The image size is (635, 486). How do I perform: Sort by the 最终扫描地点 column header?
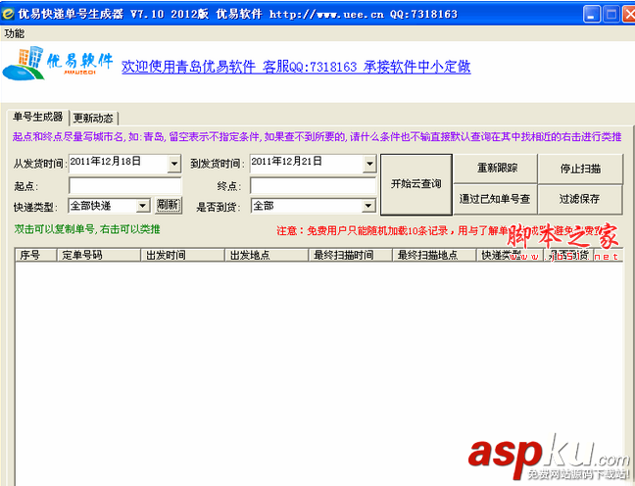click(434, 255)
